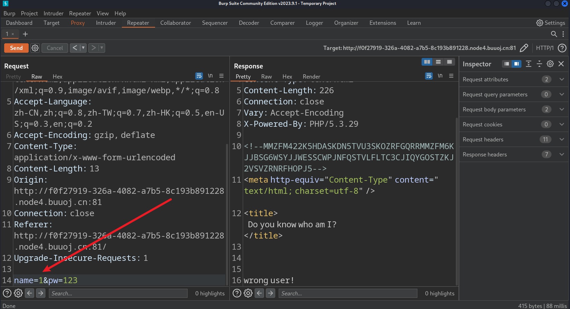
Task: Dock Inspector to the right layout icon
Action: point(517,64)
